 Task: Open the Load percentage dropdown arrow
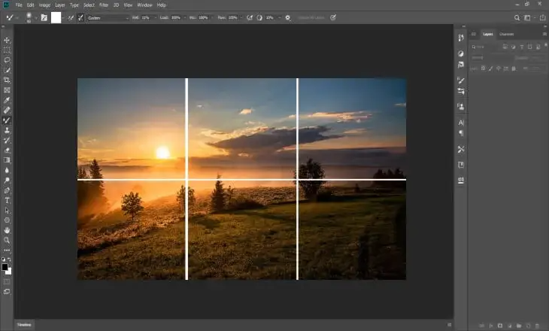click(x=185, y=17)
